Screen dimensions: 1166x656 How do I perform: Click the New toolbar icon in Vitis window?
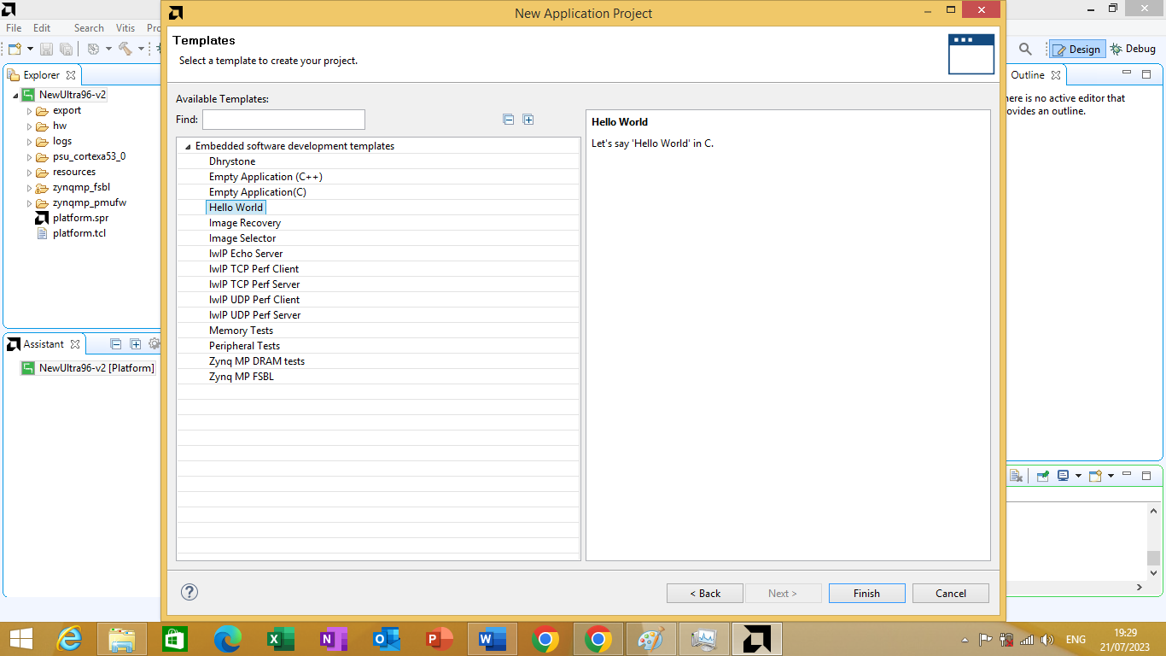15,50
